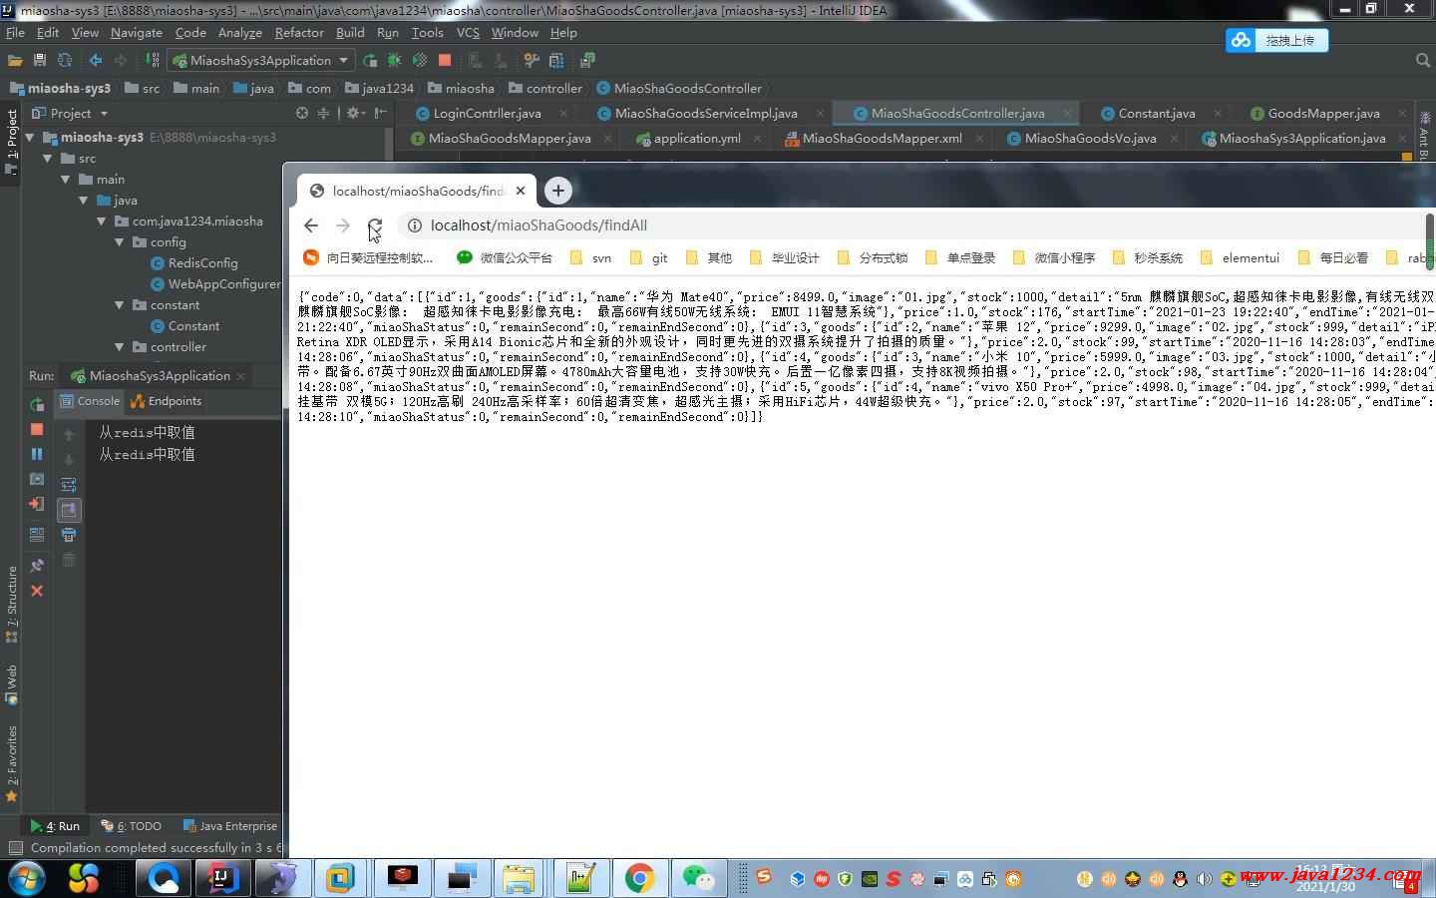Start debugging with the green bug icon
This screenshot has height=898, width=1436.
point(395,60)
